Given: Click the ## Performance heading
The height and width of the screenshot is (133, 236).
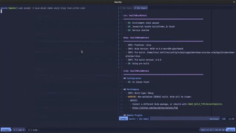Looking at the screenshot, I should (x=131, y=89).
